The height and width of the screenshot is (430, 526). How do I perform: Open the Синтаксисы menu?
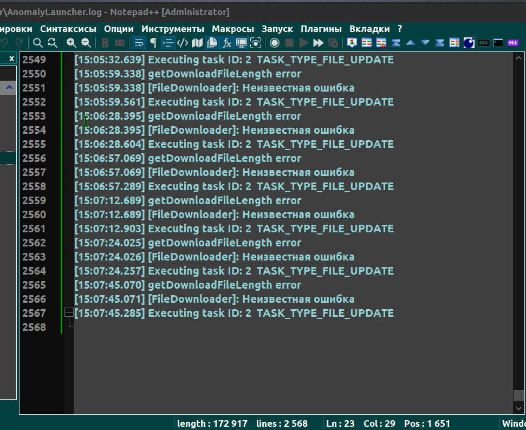(68, 29)
